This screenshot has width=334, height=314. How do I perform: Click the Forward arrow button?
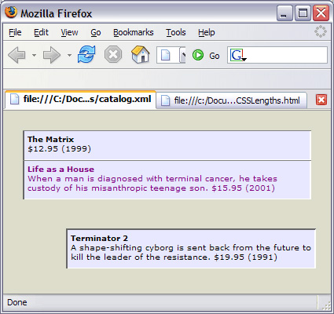coord(52,55)
